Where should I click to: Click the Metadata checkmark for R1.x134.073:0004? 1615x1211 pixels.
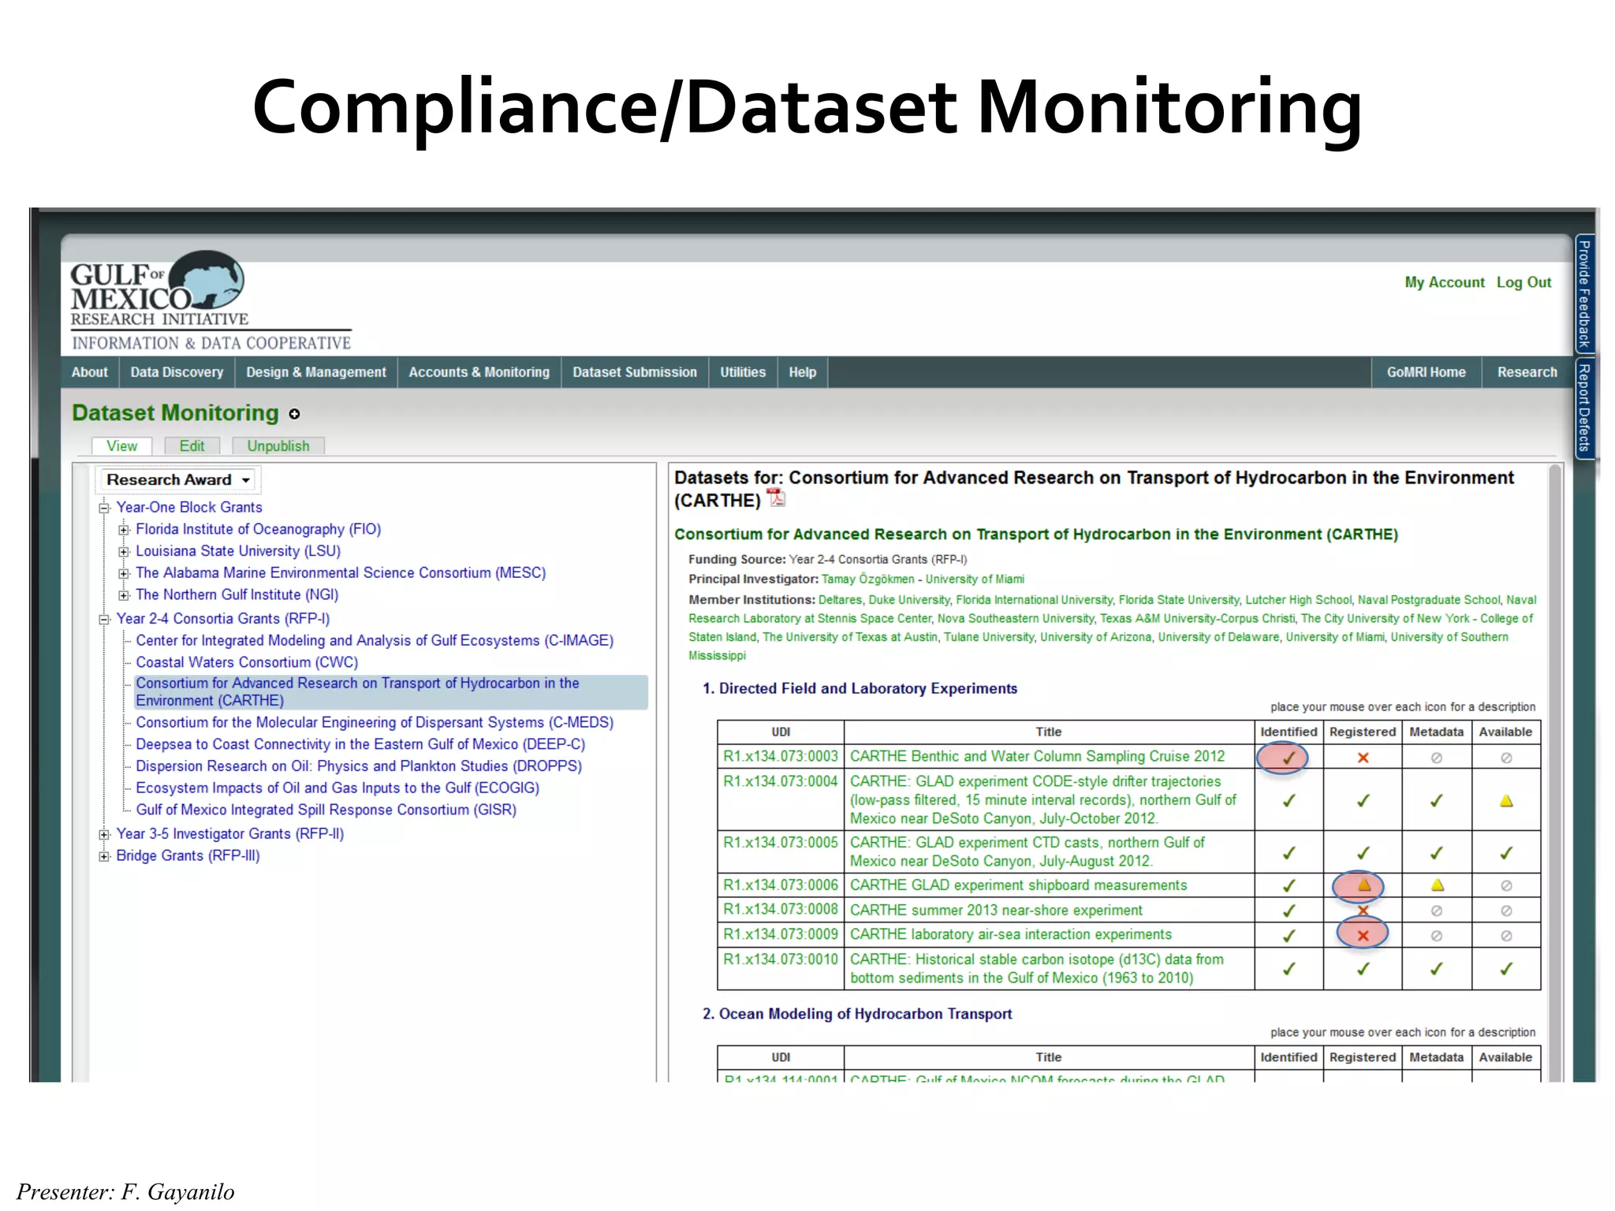(x=1437, y=801)
